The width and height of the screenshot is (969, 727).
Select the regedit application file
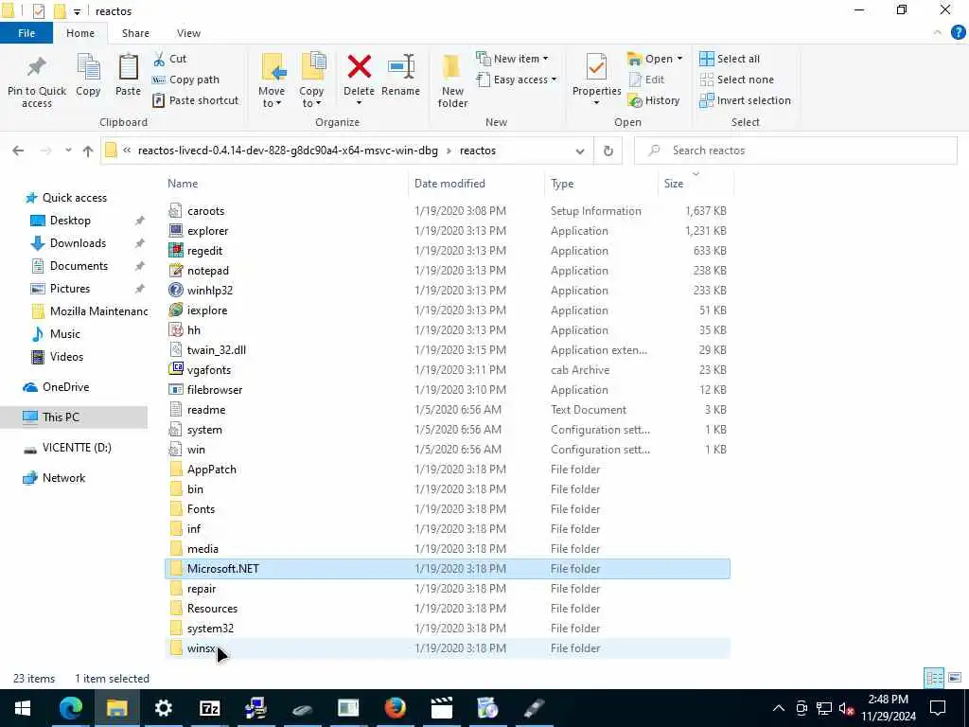pyautogui.click(x=448, y=250)
